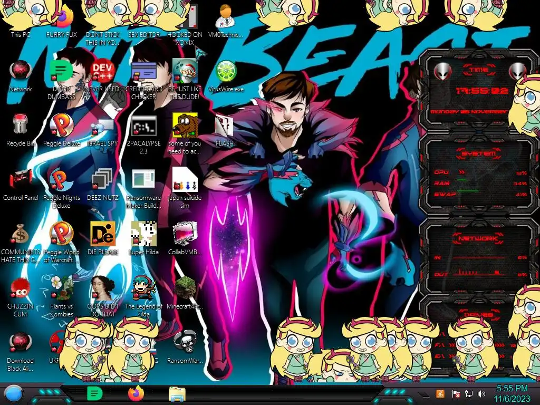Viewport: 540px width, 405px height.
Task: Open the 'some of you need to ac...' icon
Action: point(185,134)
